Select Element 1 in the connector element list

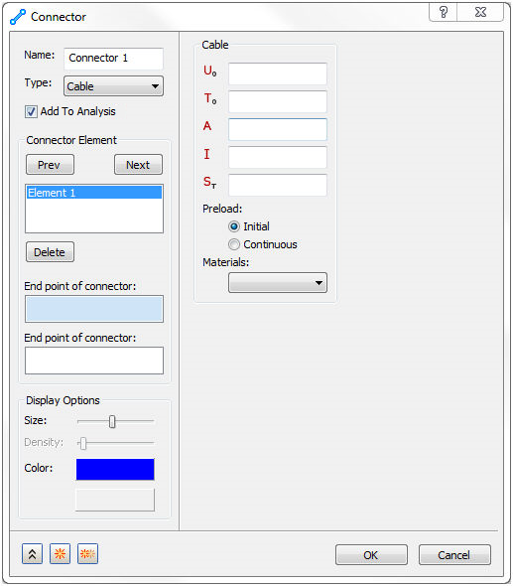[x=94, y=193]
